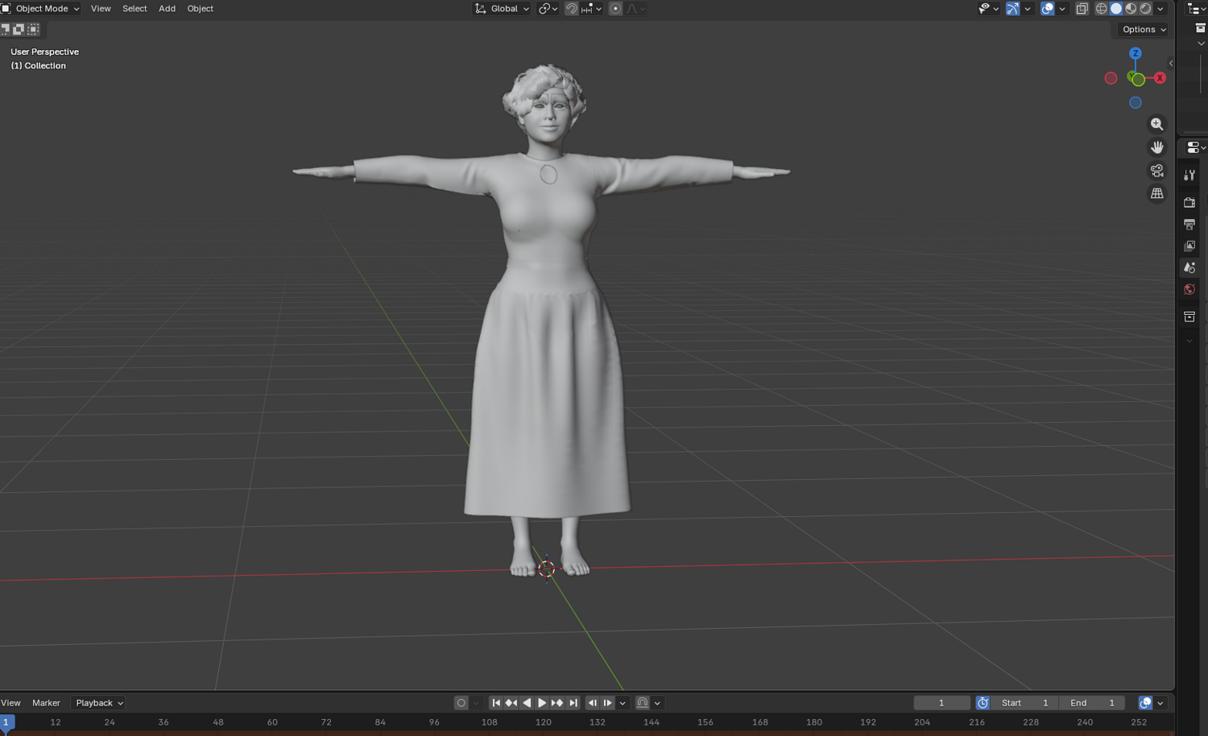Open the Global transform orientation dropdown
Viewport: 1208px width, 736px height.
pyautogui.click(x=502, y=9)
